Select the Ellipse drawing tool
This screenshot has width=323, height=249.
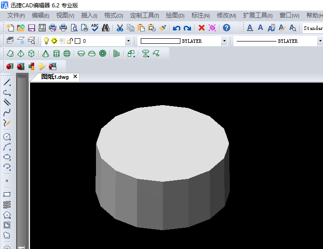(x=7, y=157)
